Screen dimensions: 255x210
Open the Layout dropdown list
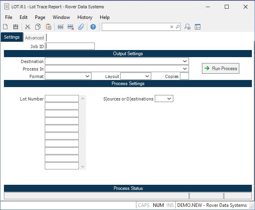click(x=147, y=76)
